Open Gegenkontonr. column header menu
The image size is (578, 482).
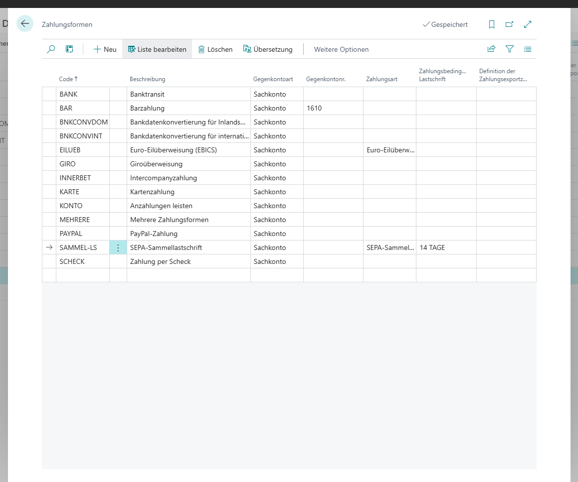326,79
